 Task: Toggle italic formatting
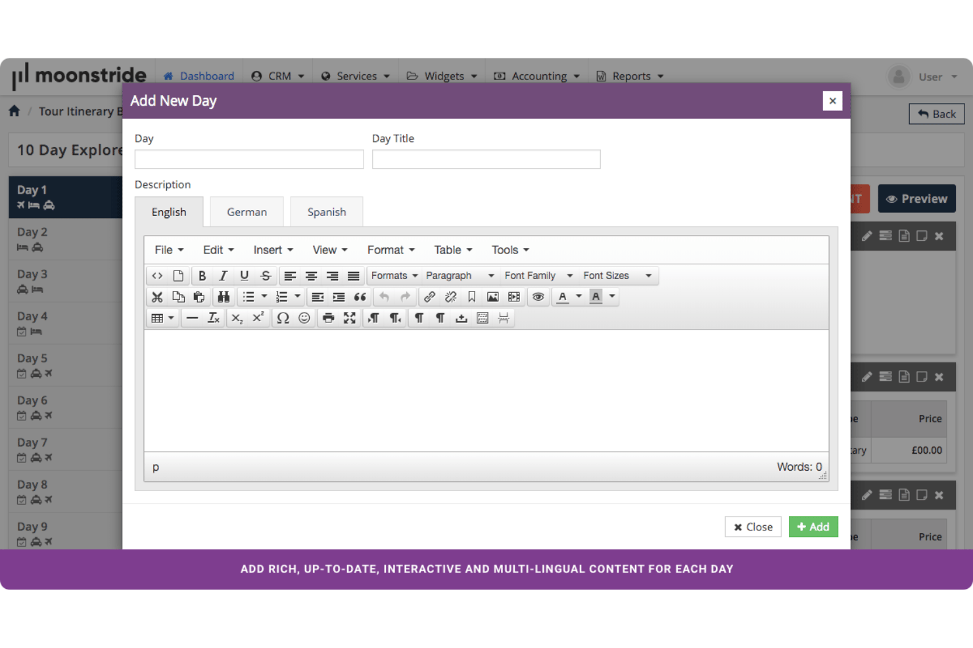point(223,276)
